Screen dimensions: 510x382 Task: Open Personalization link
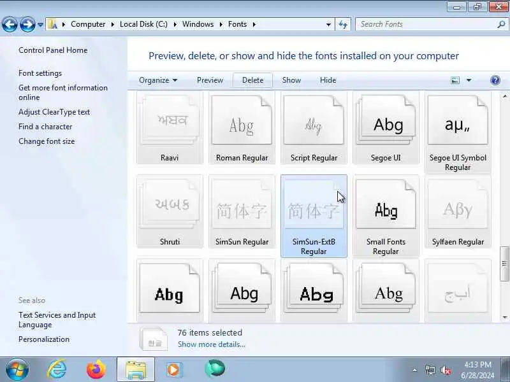pos(44,339)
